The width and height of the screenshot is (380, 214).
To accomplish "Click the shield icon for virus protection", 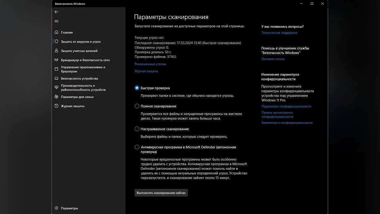I will (x=56, y=42).
